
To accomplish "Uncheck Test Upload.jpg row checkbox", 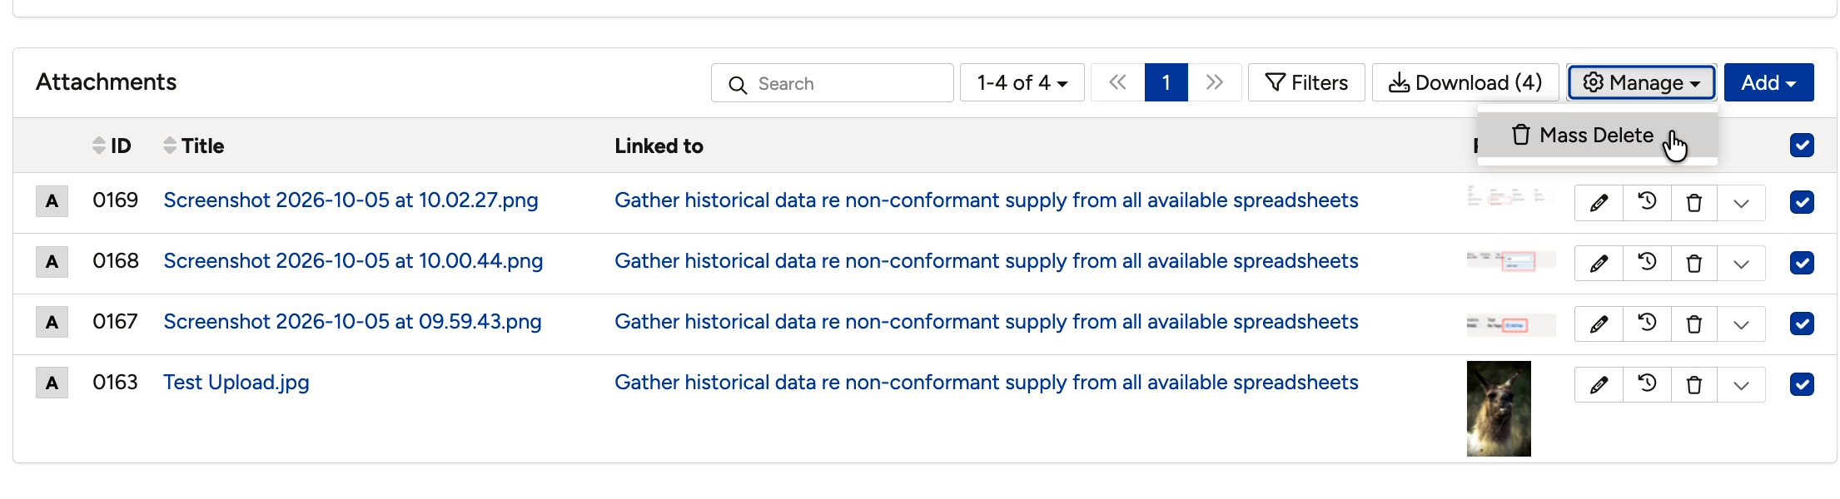I will pyautogui.click(x=1802, y=384).
